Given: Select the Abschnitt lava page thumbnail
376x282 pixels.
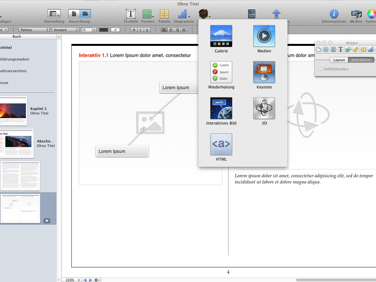Looking at the screenshot, I should click(17, 143).
